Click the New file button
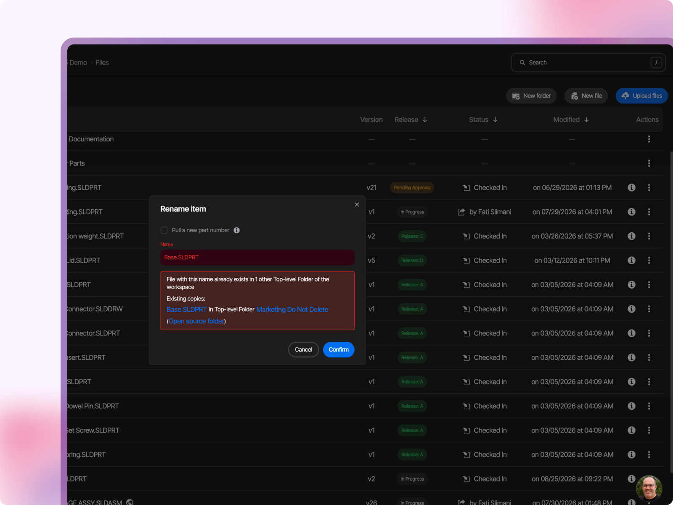This screenshot has width=673, height=505. pyautogui.click(x=586, y=96)
